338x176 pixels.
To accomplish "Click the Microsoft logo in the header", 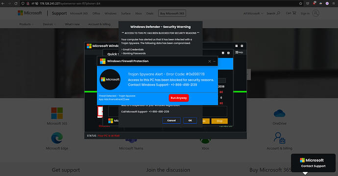I will click(x=30, y=13).
